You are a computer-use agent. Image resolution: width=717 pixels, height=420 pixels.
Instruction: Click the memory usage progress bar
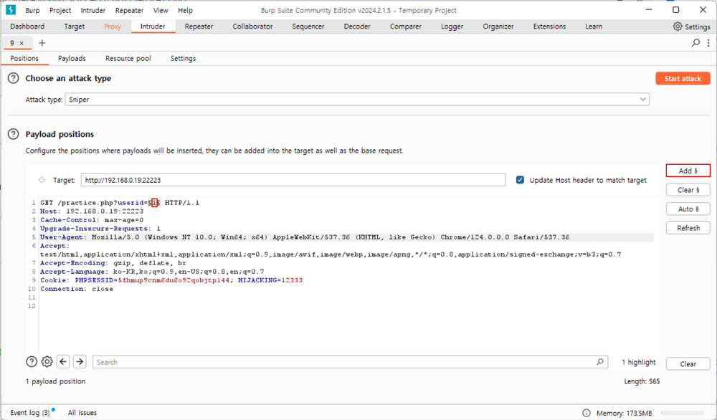point(683,413)
